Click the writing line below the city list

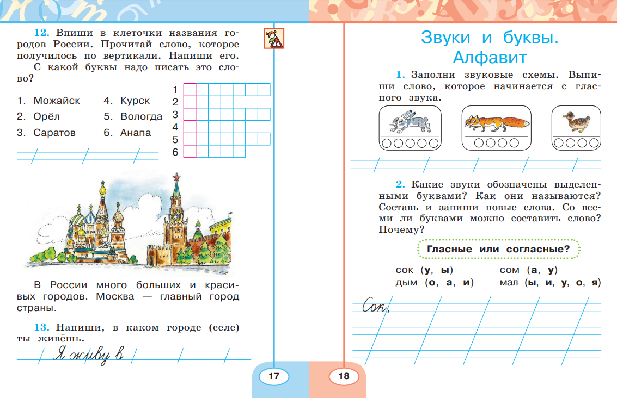pyautogui.click(x=87, y=156)
